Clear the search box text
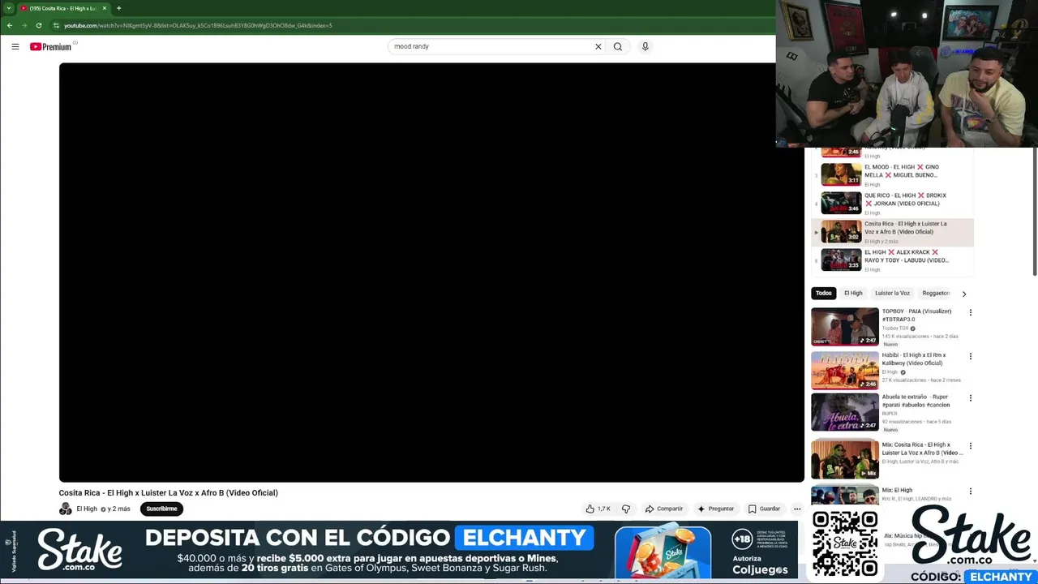Screen dimensions: 1038x584 click(x=598, y=46)
